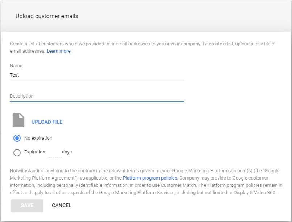Click the Name label above the field

[x=16, y=66]
